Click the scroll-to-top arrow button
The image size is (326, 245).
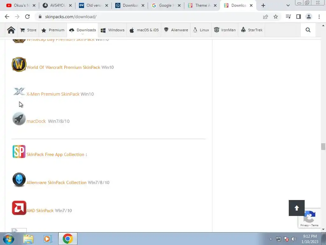click(x=296, y=208)
